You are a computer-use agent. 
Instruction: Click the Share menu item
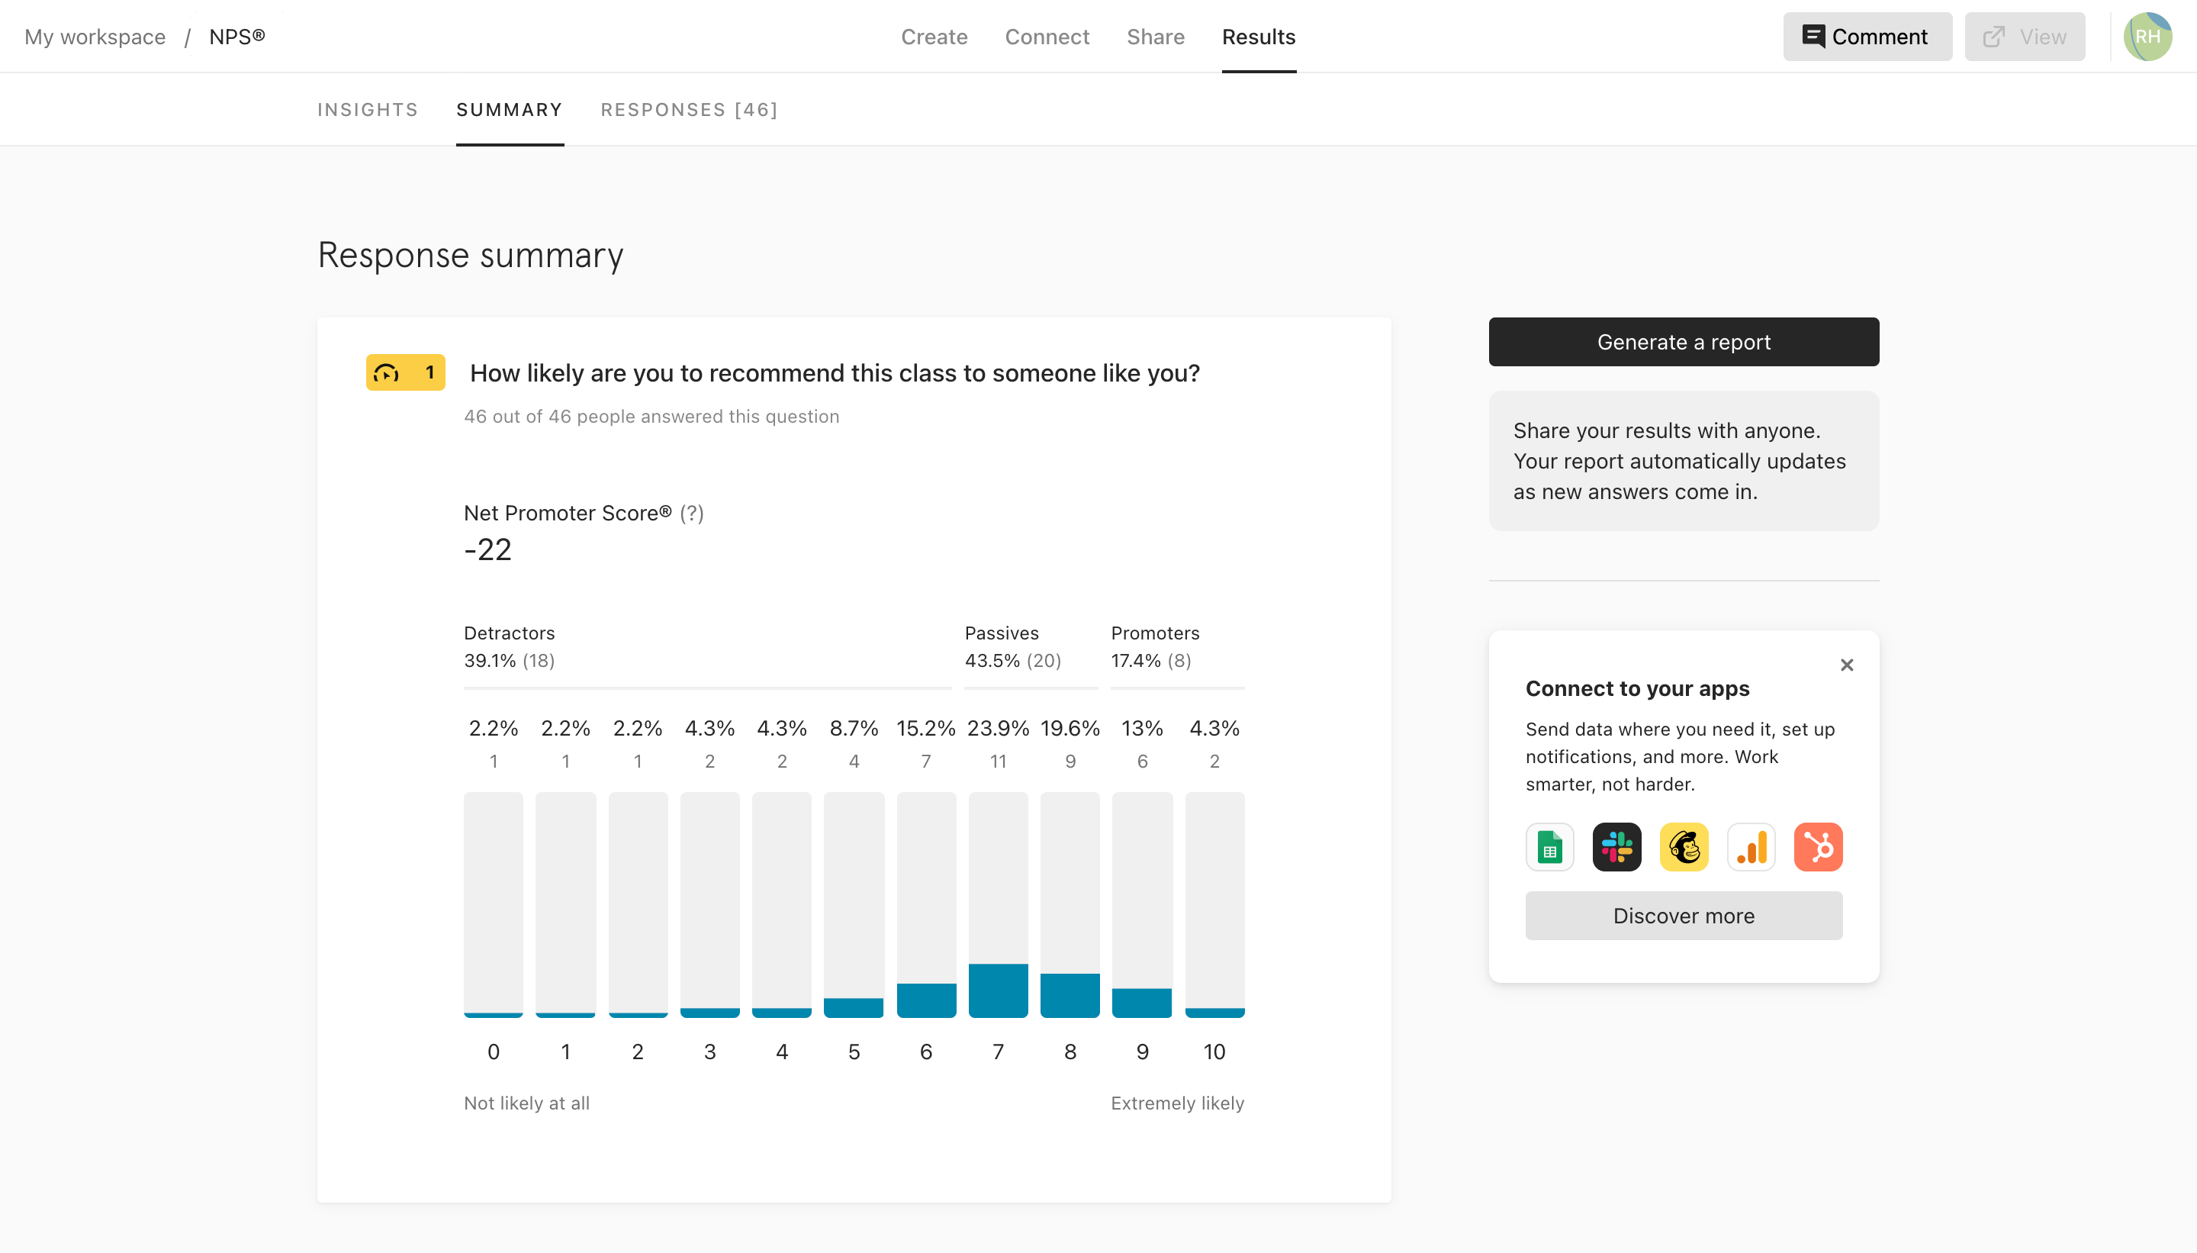pyautogui.click(x=1156, y=36)
